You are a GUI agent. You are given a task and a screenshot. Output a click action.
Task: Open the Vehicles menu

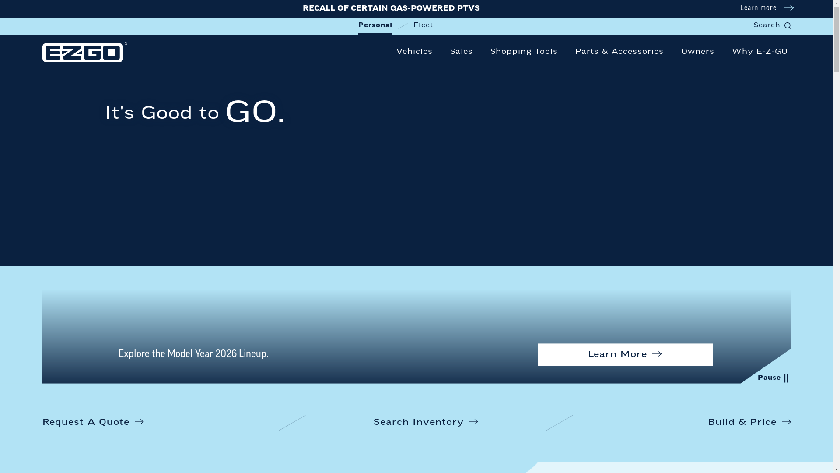coord(414,52)
